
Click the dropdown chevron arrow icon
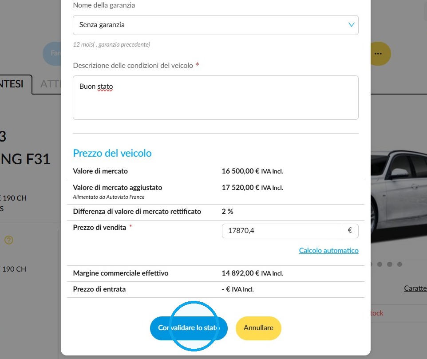click(x=351, y=25)
